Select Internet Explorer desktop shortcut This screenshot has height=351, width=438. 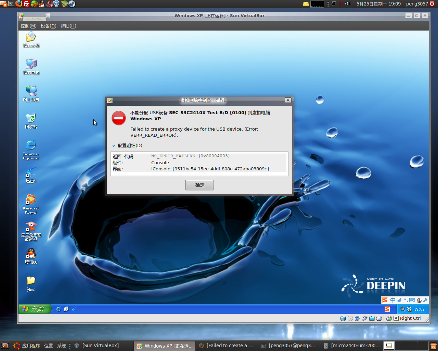tap(31, 150)
